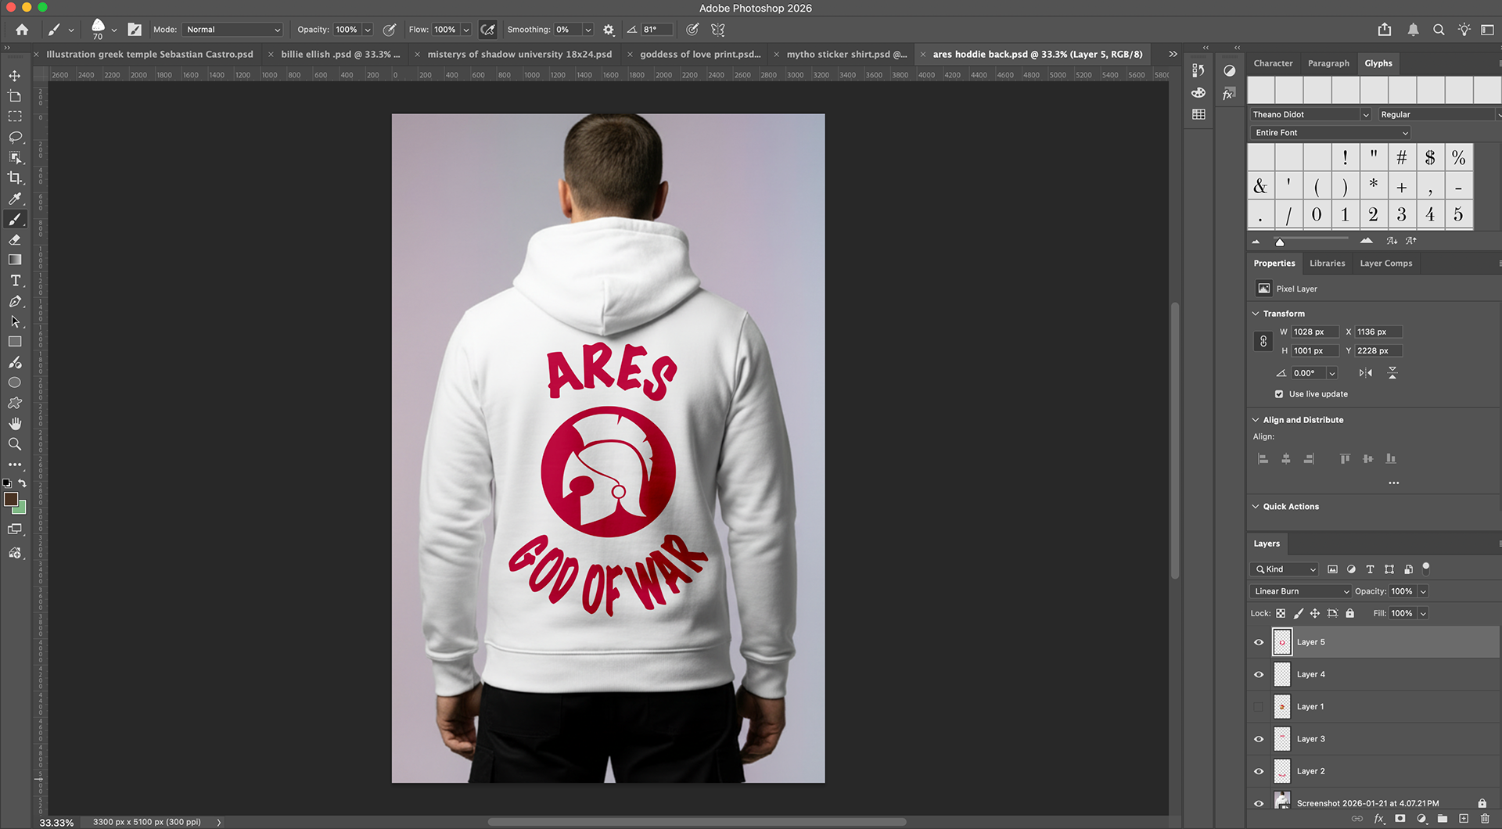This screenshot has height=829, width=1502.
Task: Open more align options ellipsis
Action: [x=1393, y=483]
